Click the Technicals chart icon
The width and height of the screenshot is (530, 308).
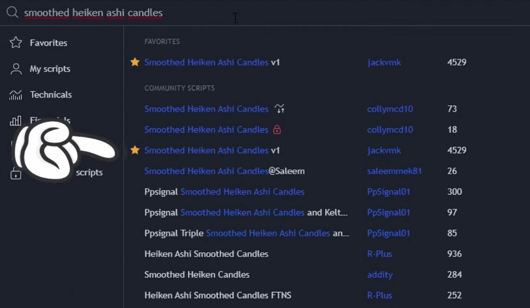pos(16,95)
